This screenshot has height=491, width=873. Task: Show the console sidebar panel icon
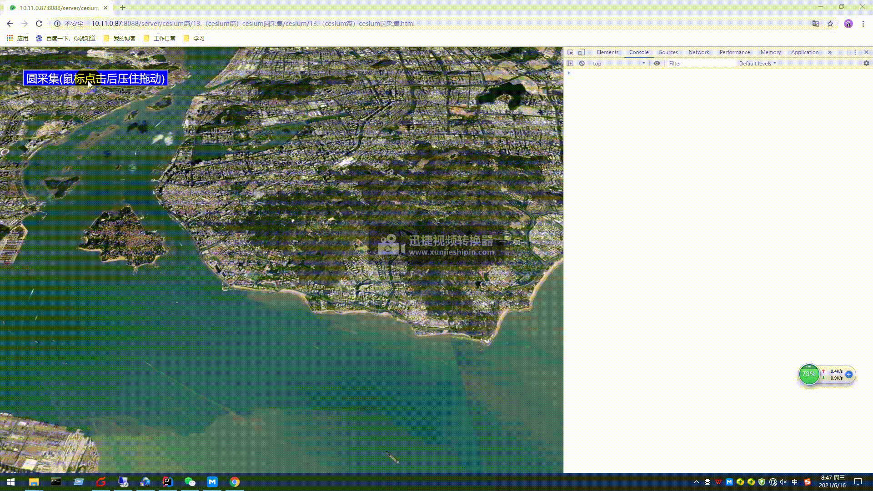click(x=570, y=64)
